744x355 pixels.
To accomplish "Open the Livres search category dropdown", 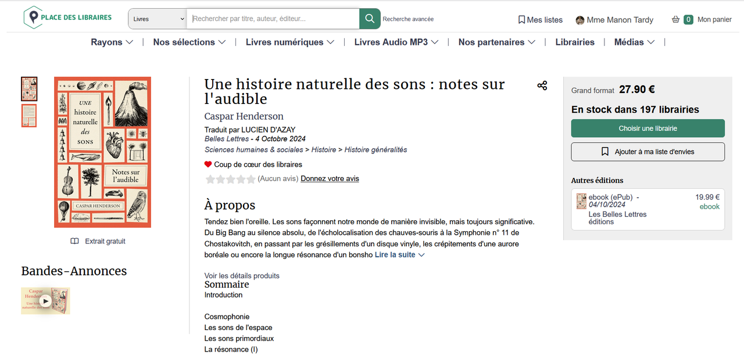I will coord(157,19).
